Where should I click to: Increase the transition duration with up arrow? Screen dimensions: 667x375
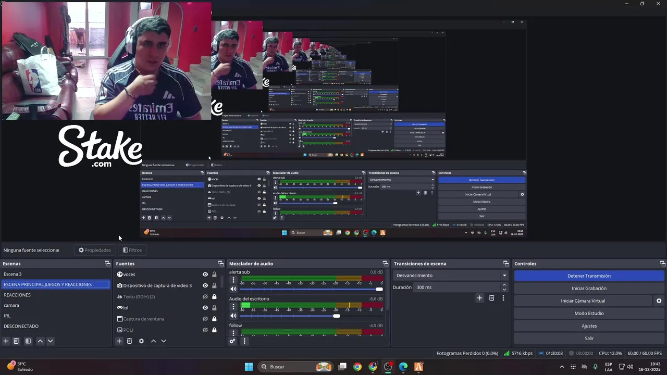[x=504, y=285]
